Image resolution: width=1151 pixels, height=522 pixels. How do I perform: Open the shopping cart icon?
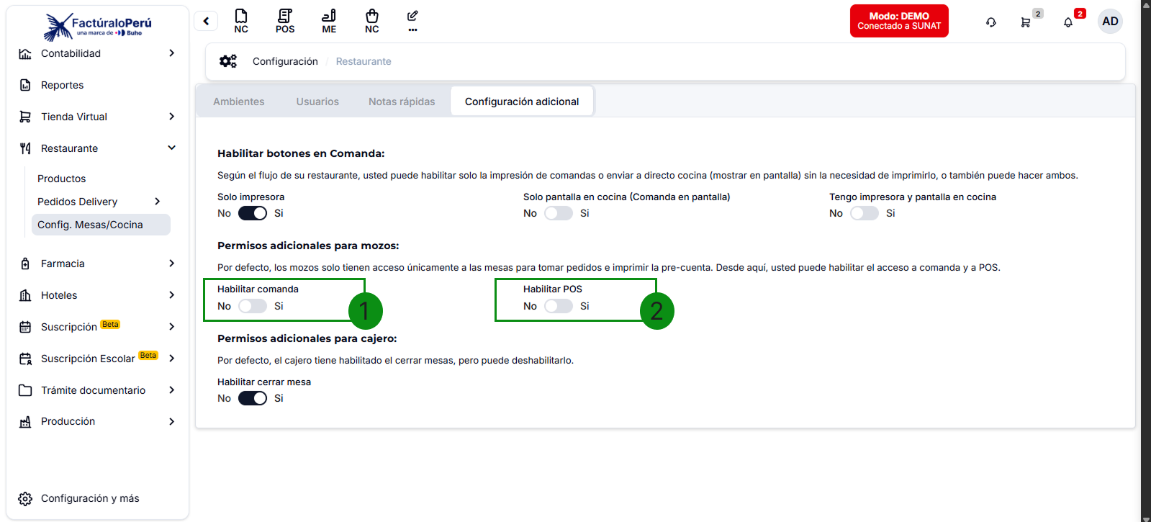click(1025, 22)
